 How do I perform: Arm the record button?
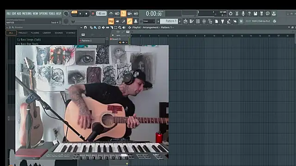tap(92, 13)
